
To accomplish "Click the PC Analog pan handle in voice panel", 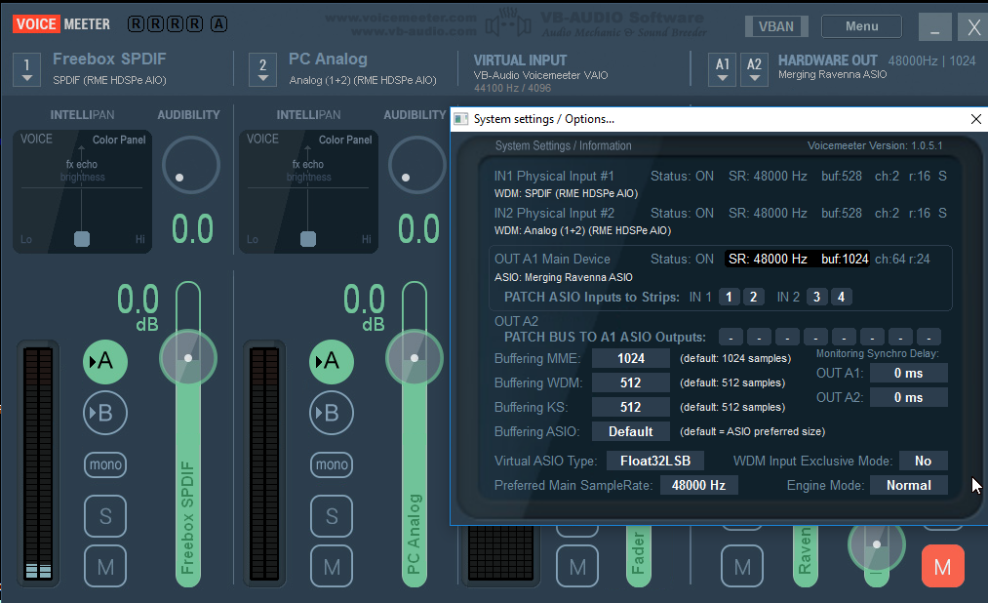I will pos(308,239).
